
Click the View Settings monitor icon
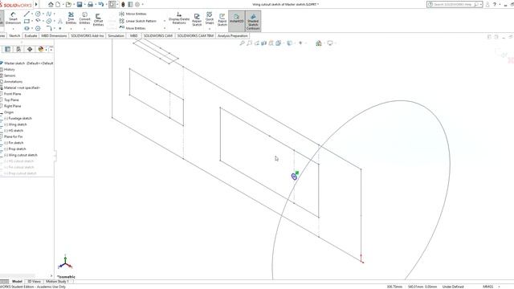tap(330, 43)
